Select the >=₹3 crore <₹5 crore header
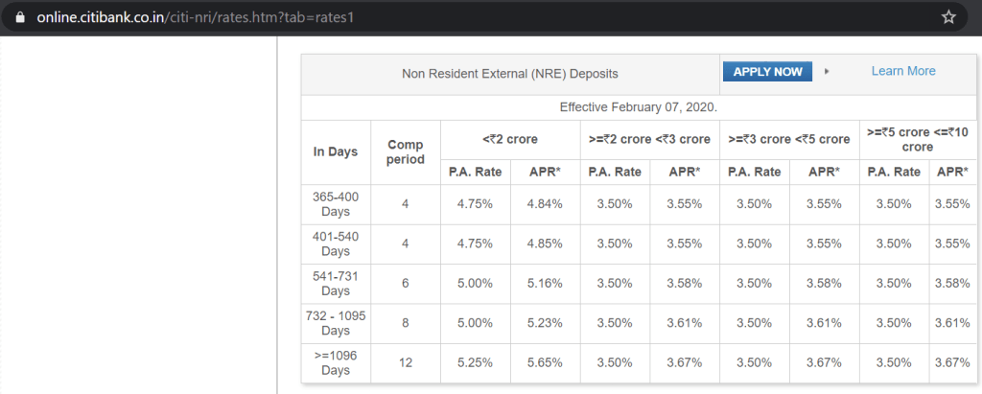 [789, 139]
